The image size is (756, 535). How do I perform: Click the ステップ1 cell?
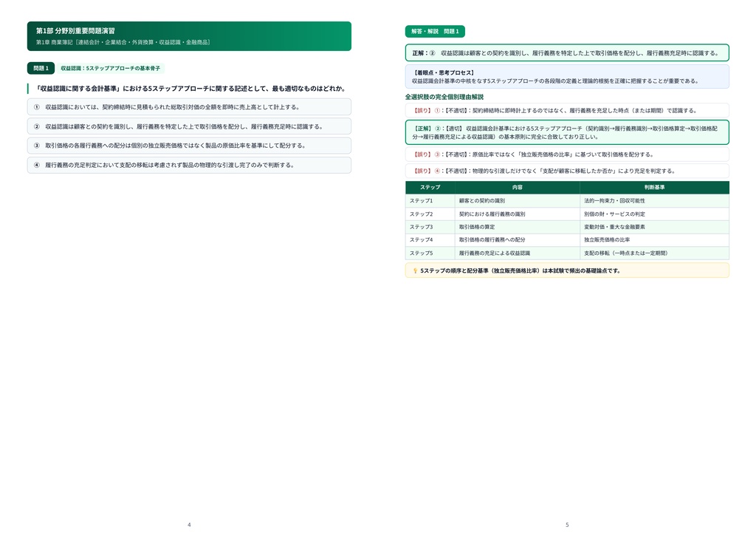pos(430,201)
